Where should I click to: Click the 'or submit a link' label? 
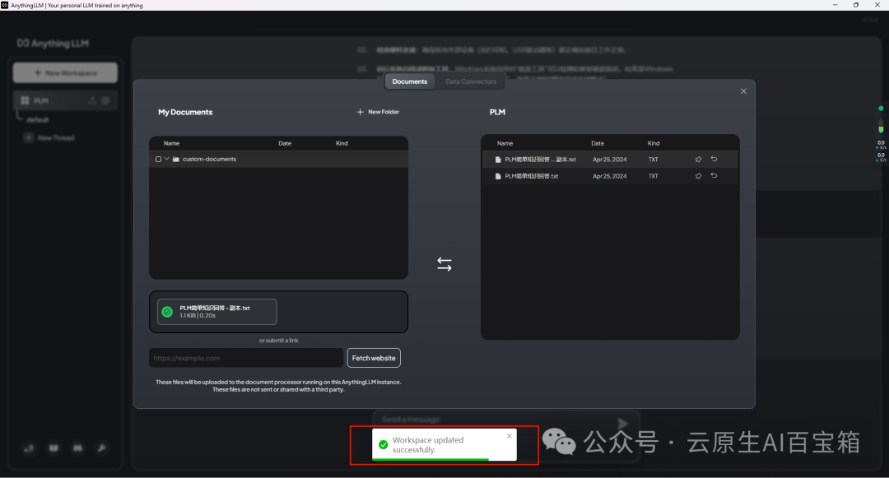tap(278, 341)
